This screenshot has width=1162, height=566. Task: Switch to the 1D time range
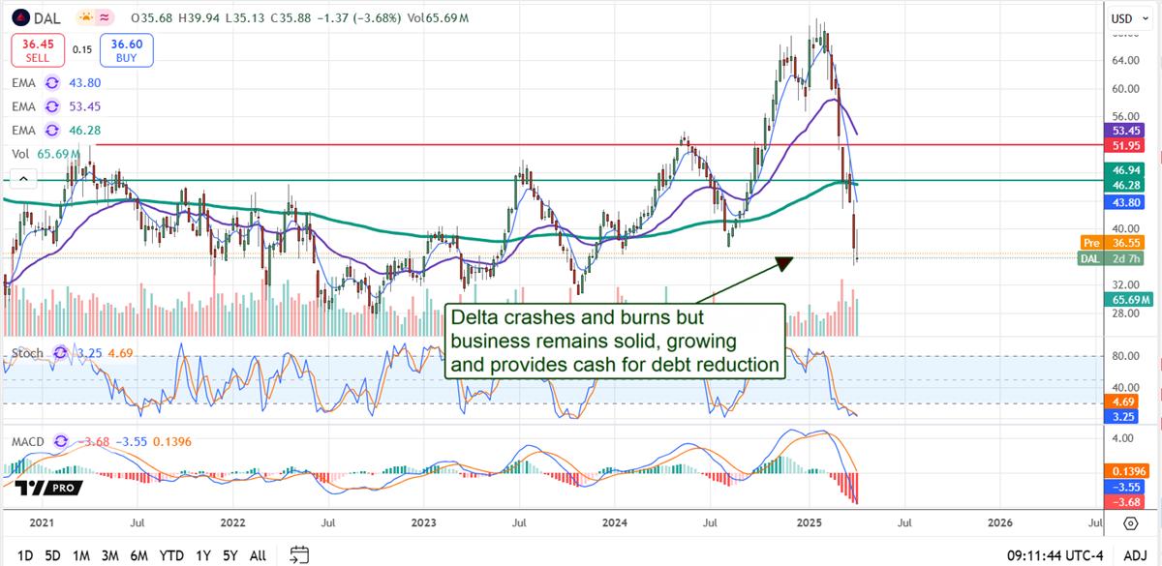[24, 555]
